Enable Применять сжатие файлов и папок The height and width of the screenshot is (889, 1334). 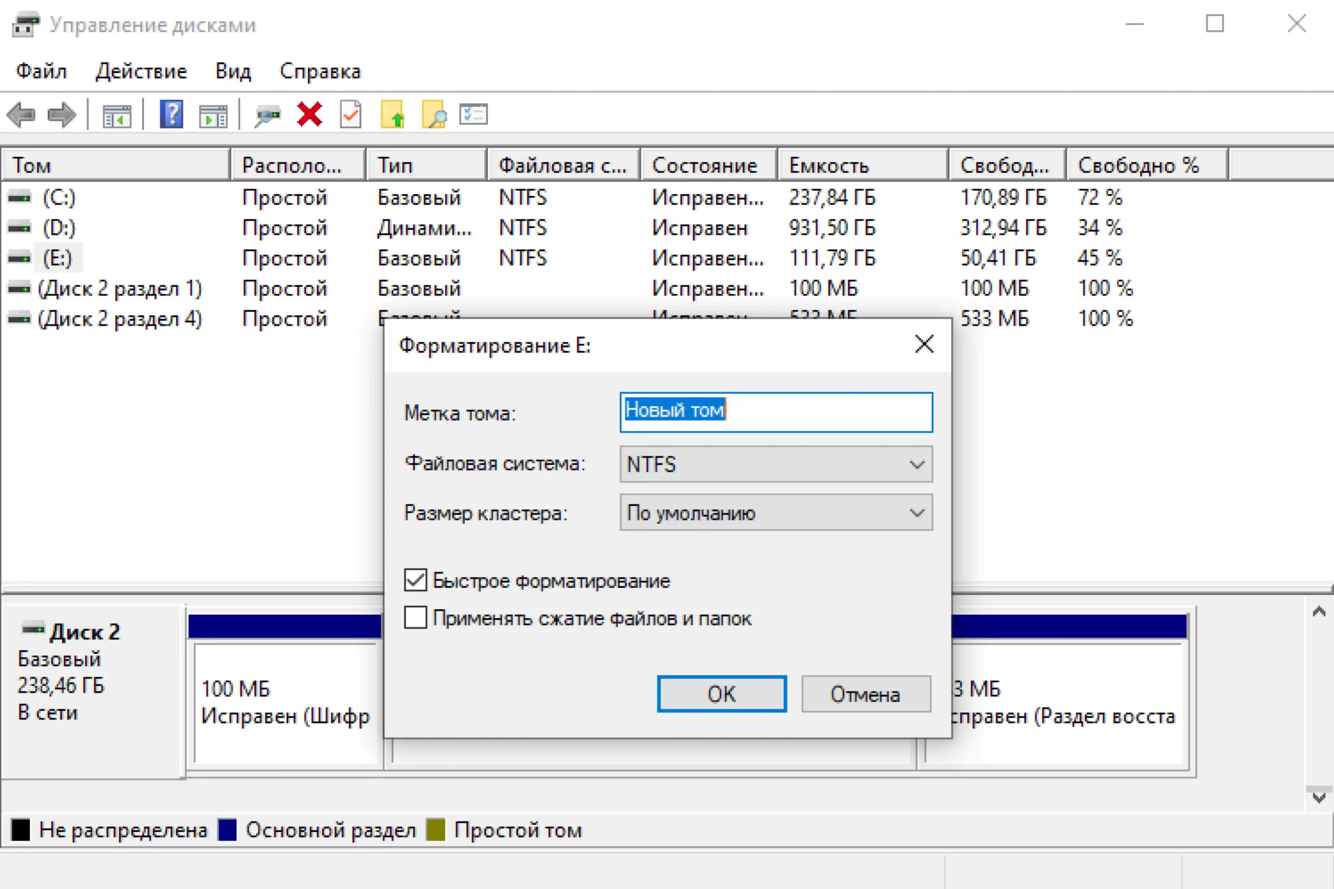click(416, 618)
